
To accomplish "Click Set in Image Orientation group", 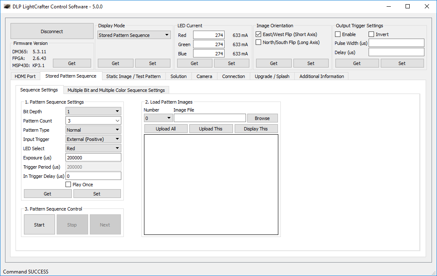I will click(311, 63).
